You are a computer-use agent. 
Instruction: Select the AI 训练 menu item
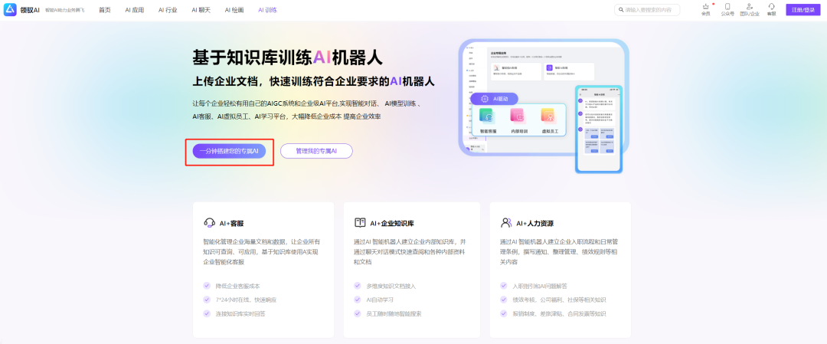click(x=267, y=10)
